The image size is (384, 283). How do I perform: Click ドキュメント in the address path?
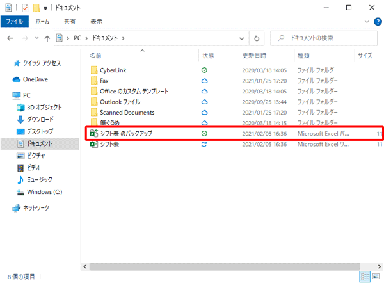click(105, 38)
